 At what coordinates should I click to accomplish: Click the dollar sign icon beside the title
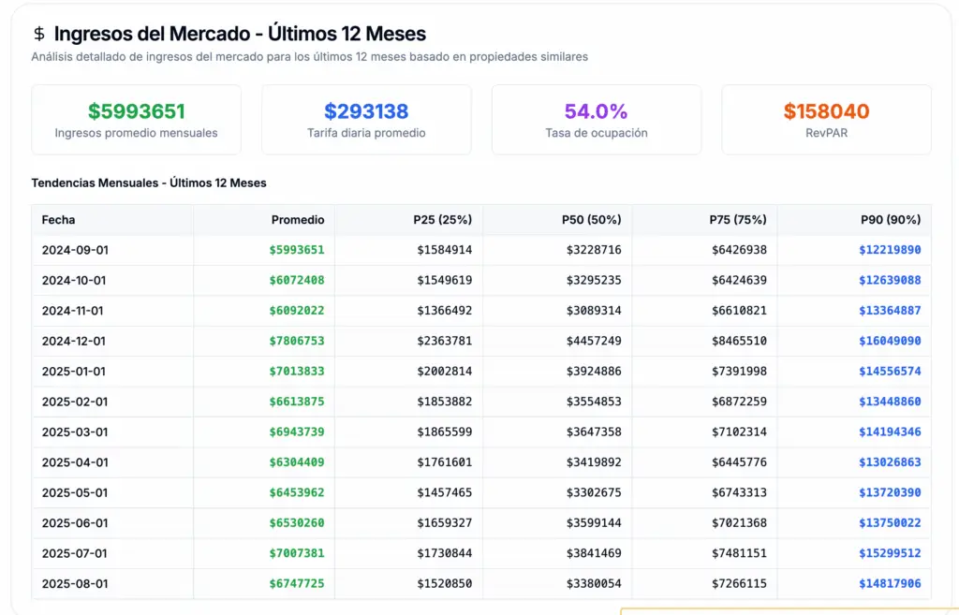pyautogui.click(x=38, y=35)
